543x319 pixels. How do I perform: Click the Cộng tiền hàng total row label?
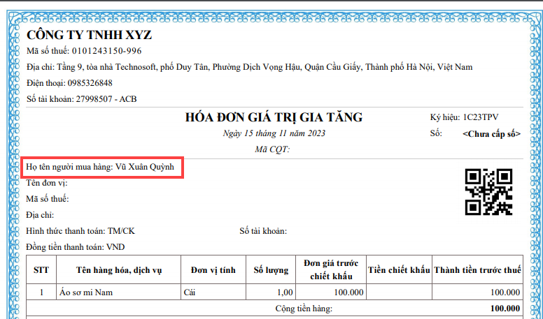[303, 309]
